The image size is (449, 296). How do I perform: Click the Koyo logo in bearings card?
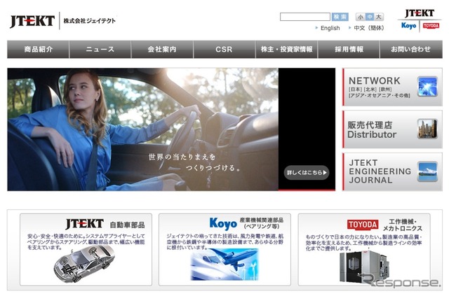223,223
